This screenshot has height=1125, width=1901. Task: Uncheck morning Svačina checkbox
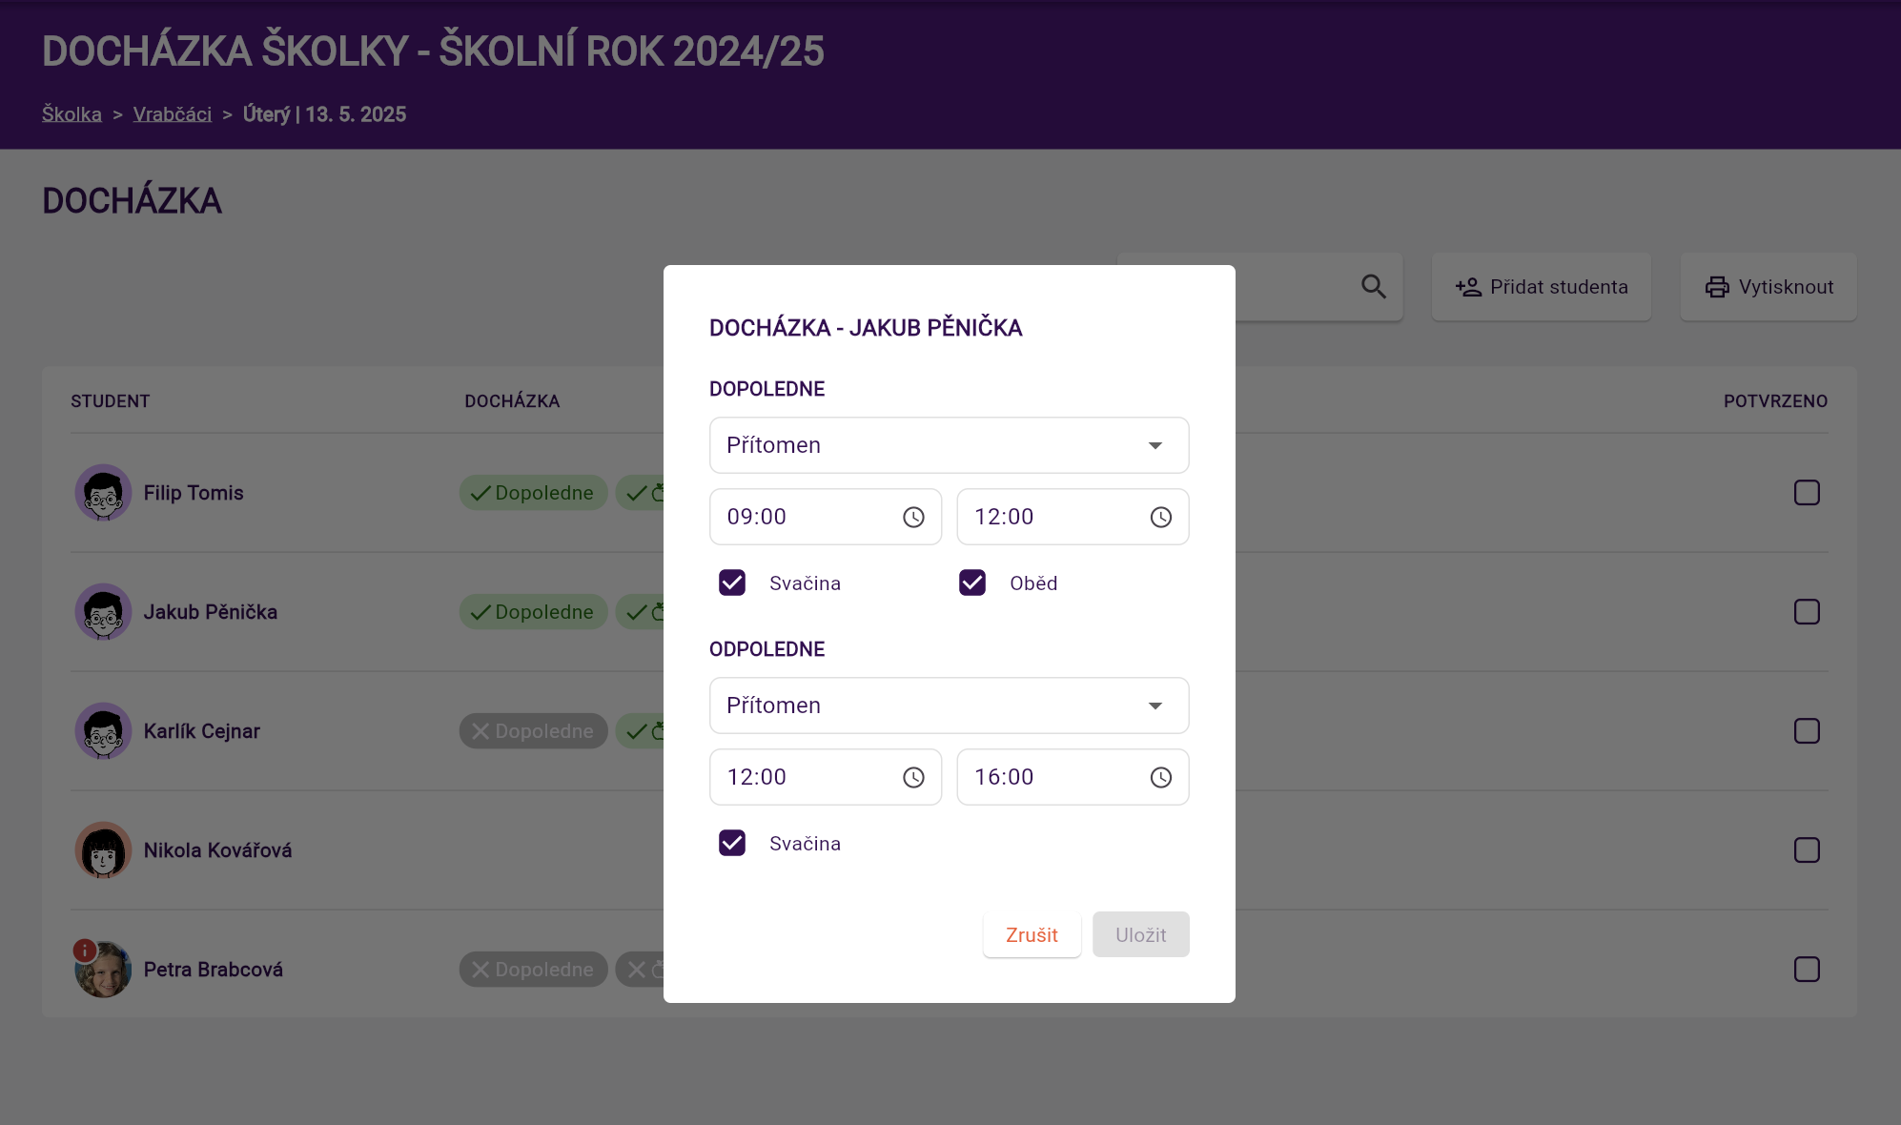(732, 583)
